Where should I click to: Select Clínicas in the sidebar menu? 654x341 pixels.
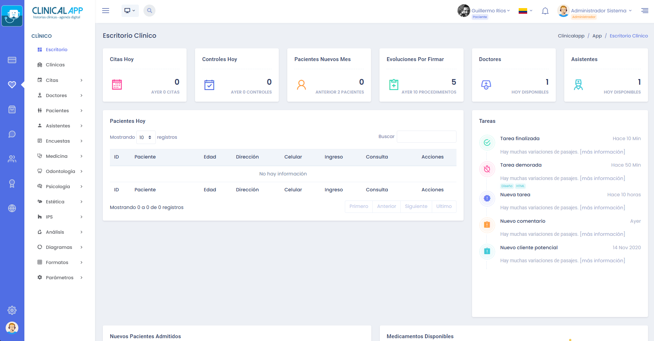(x=55, y=65)
